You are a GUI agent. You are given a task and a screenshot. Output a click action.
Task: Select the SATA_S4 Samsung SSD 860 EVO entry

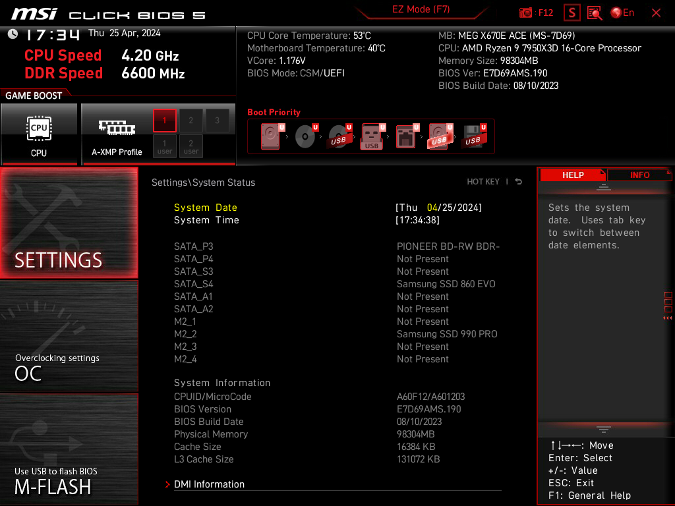337,284
